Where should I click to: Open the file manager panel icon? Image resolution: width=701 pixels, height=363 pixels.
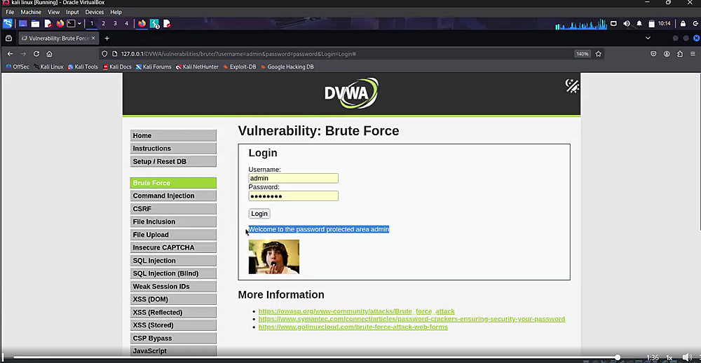click(x=35, y=24)
